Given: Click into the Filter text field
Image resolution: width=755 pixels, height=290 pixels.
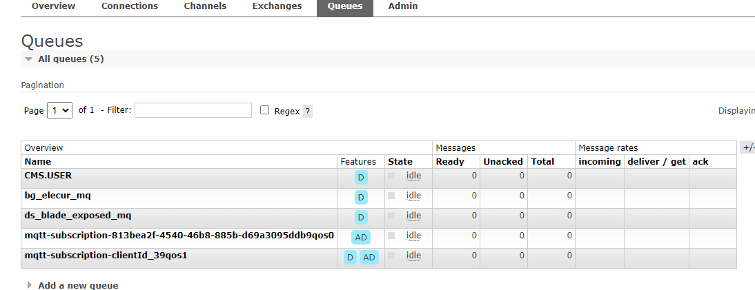Looking at the screenshot, I should (193, 110).
